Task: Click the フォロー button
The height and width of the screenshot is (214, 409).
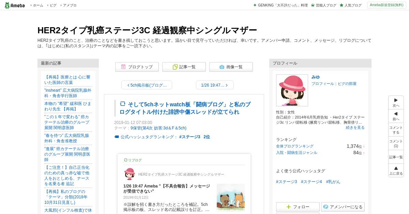Action: coord(298,207)
